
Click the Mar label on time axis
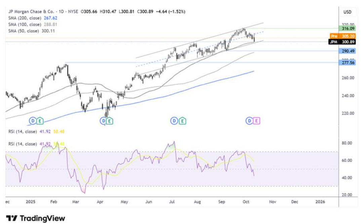(76, 202)
